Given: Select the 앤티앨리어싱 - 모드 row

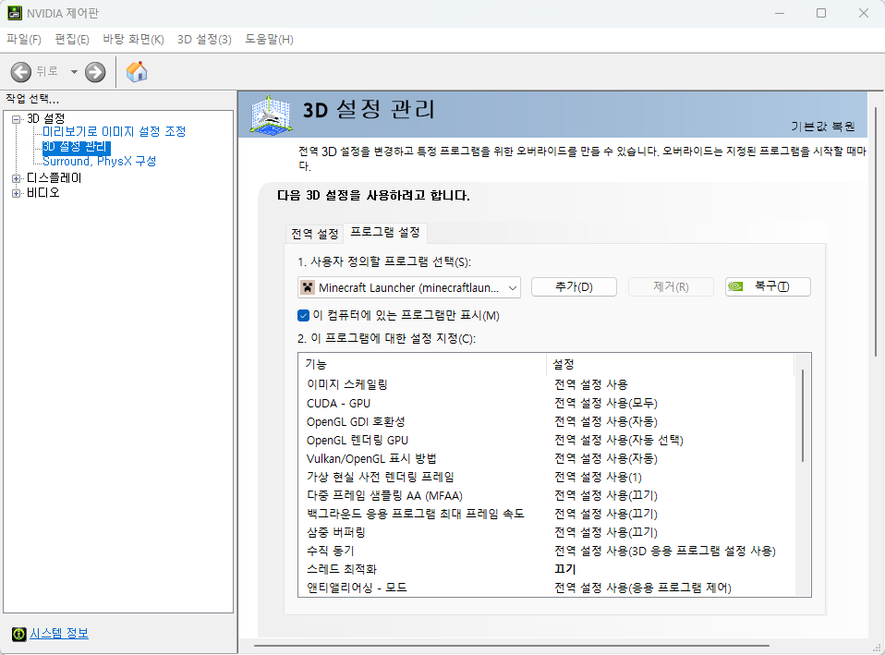Looking at the screenshot, I should [x=546, y=588].
